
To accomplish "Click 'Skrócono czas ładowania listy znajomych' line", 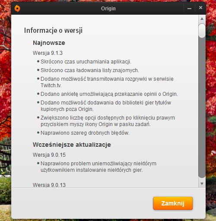I will pyautogui.click(x=90, y=70).
